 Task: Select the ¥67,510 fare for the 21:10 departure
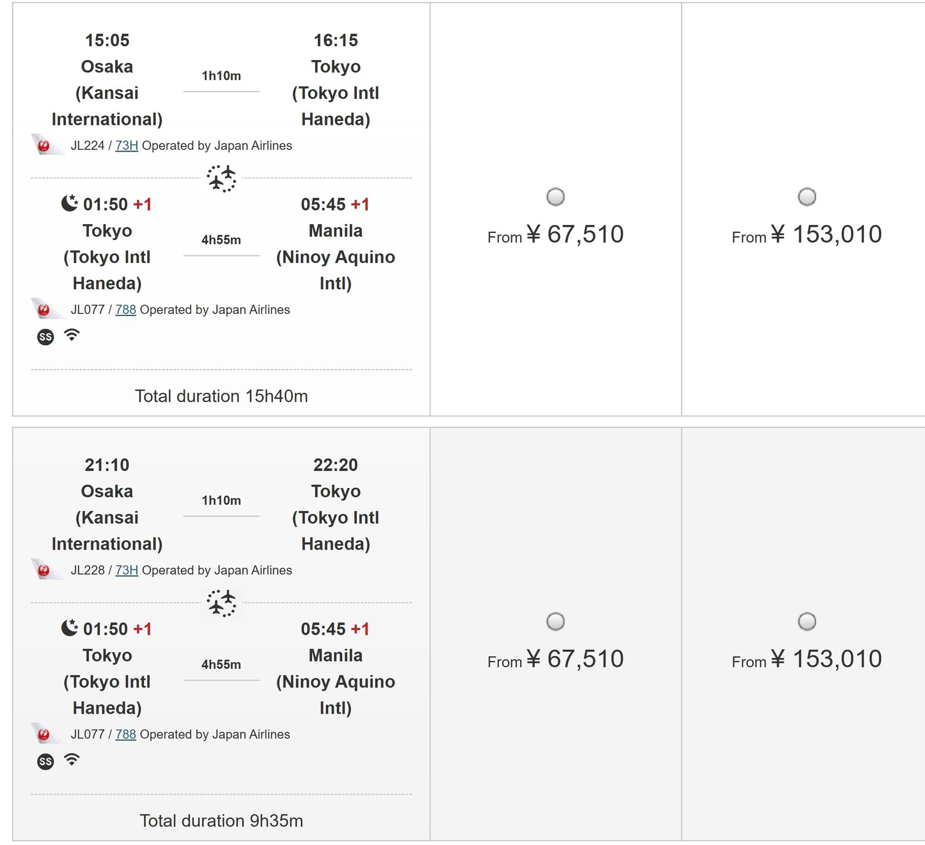(x=555, y=623)
